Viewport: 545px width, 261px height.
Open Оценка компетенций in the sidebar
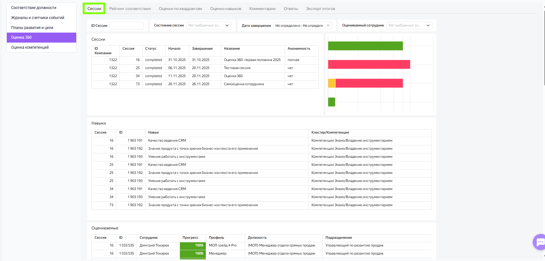click(30, 47)
